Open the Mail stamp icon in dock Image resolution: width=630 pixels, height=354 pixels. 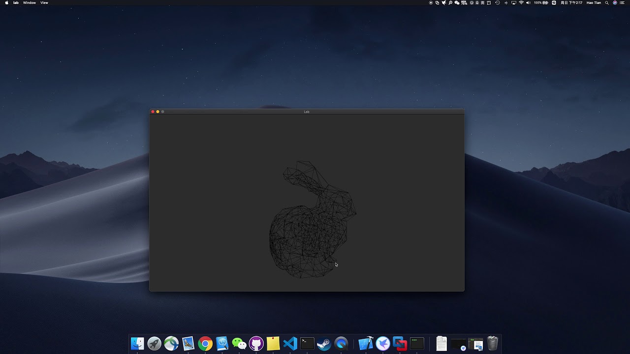click(x=188, y=343)
